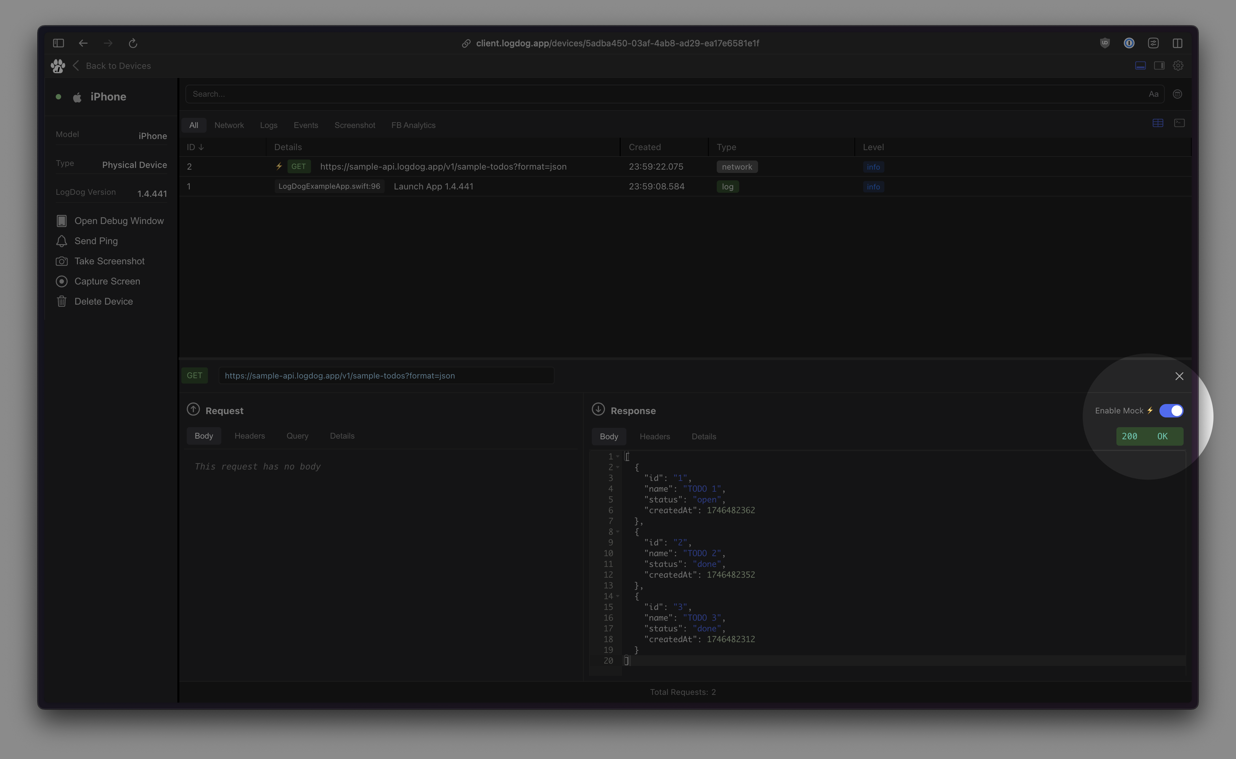Open the shield extension icon
Viewport: 1236px width, 759px height.
tap(1104, 43)
